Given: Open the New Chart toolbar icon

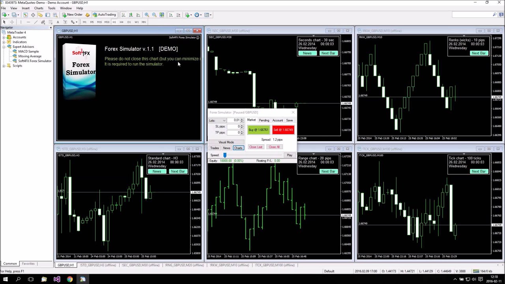Looking at the screenshot, I should [4, 15].
